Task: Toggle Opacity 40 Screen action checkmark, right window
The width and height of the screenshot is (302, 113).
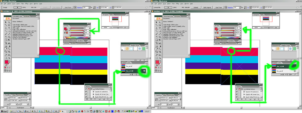Action: pyautogui.click(x=236, y=94)
